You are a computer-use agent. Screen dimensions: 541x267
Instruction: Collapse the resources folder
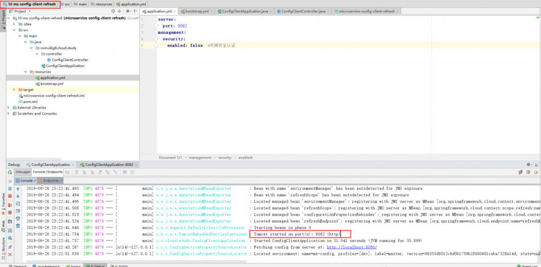click(25, 72)
